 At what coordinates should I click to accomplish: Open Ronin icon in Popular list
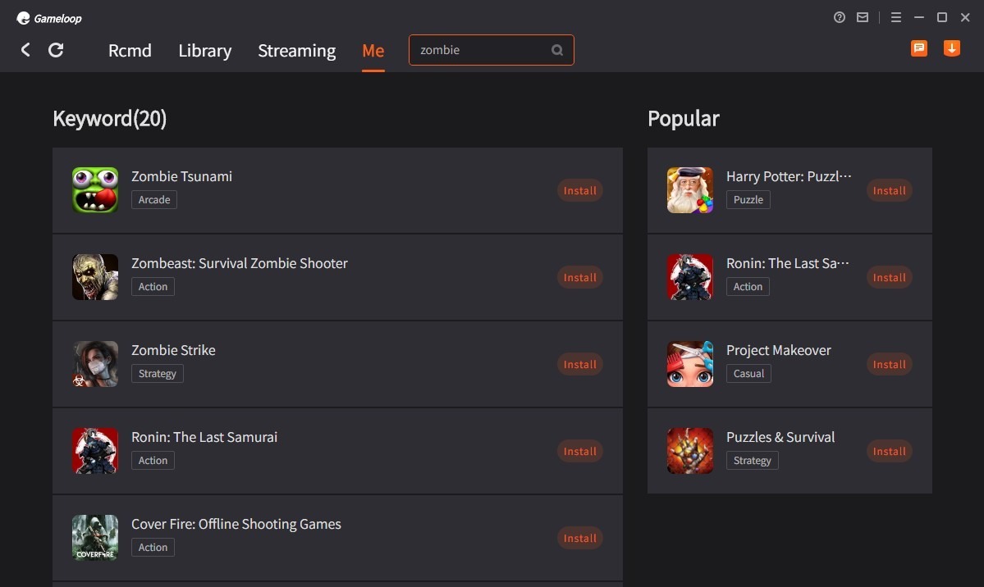(x=689, y=277)
